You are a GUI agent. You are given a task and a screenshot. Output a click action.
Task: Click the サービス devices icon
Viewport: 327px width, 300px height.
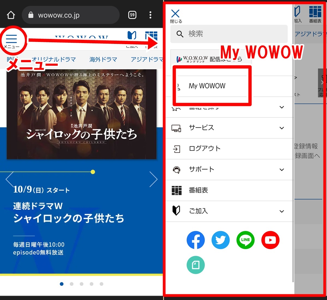(x=176, y=128)
